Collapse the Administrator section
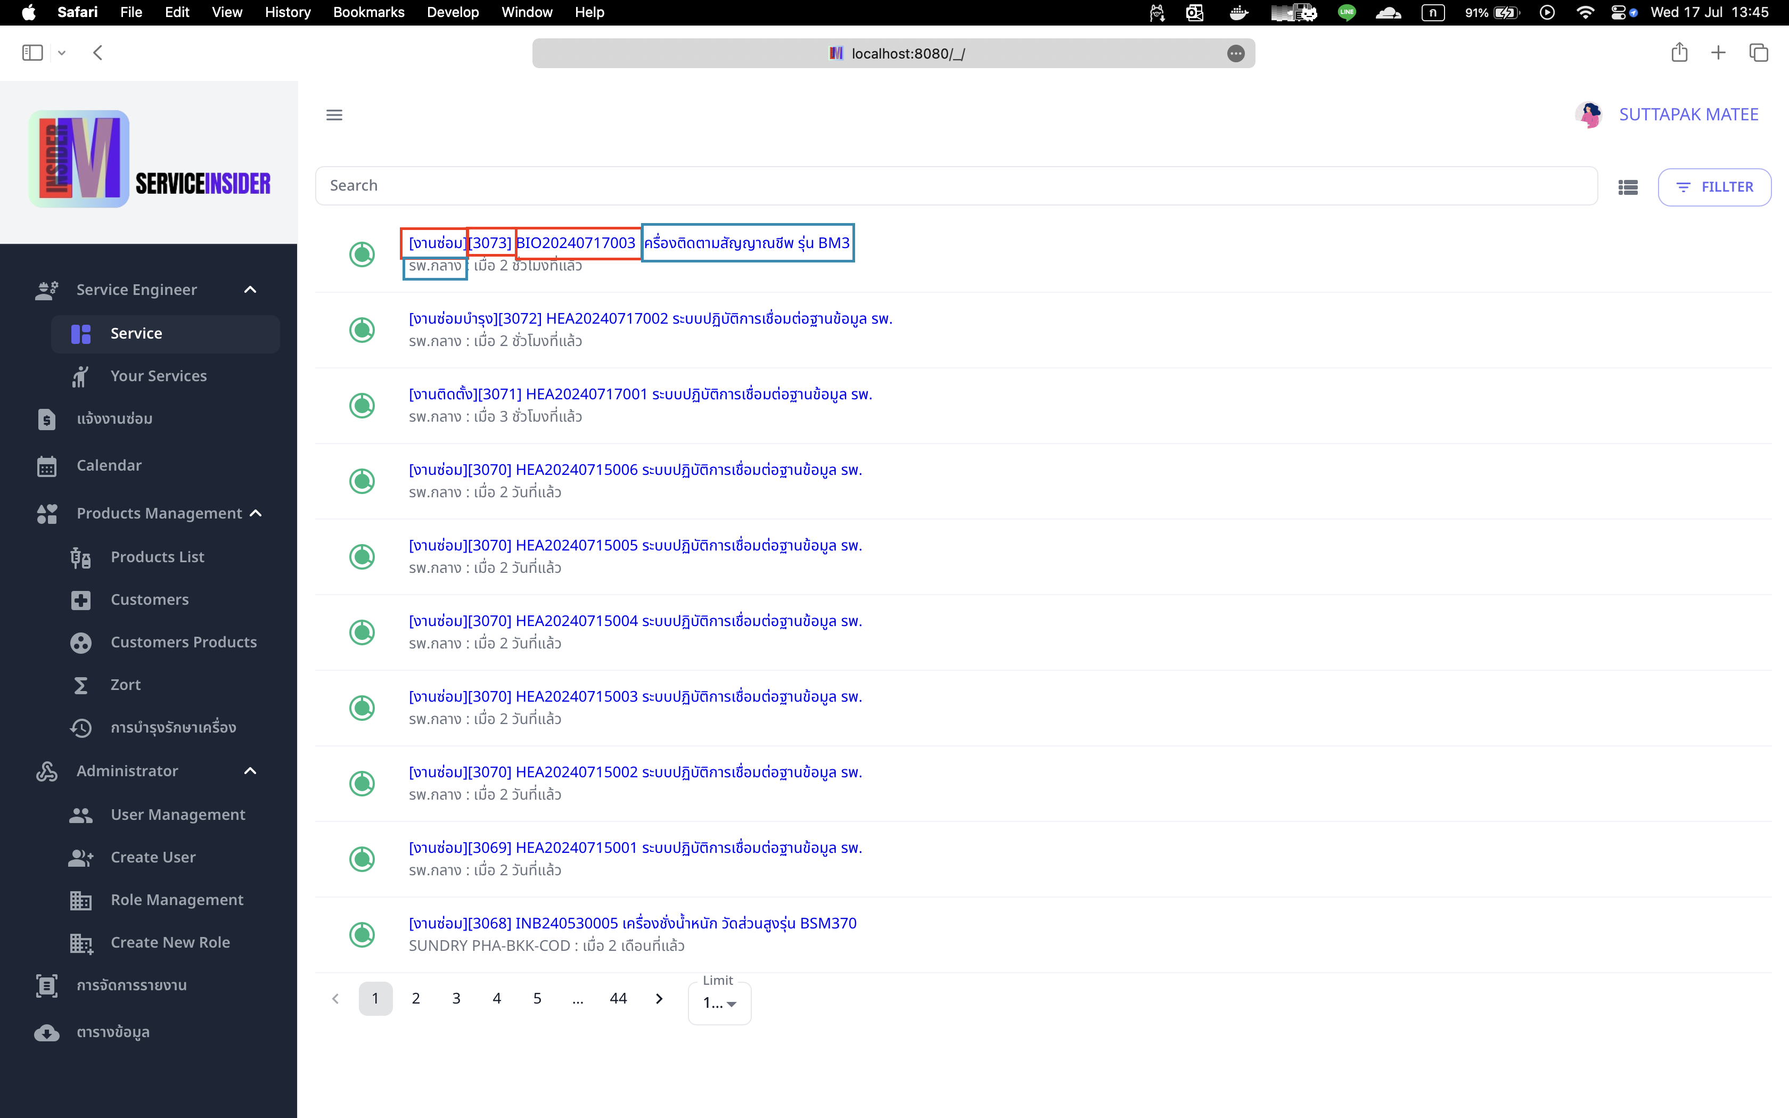The width and height of the screenshot is (1789, 1118). coord(249,770)
